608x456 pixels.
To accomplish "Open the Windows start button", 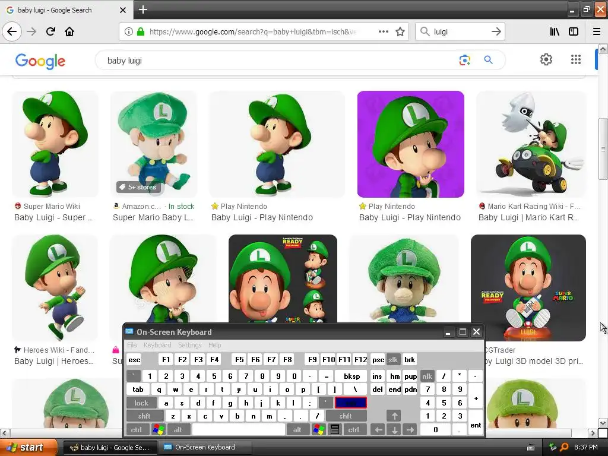I will pos(27,447).
